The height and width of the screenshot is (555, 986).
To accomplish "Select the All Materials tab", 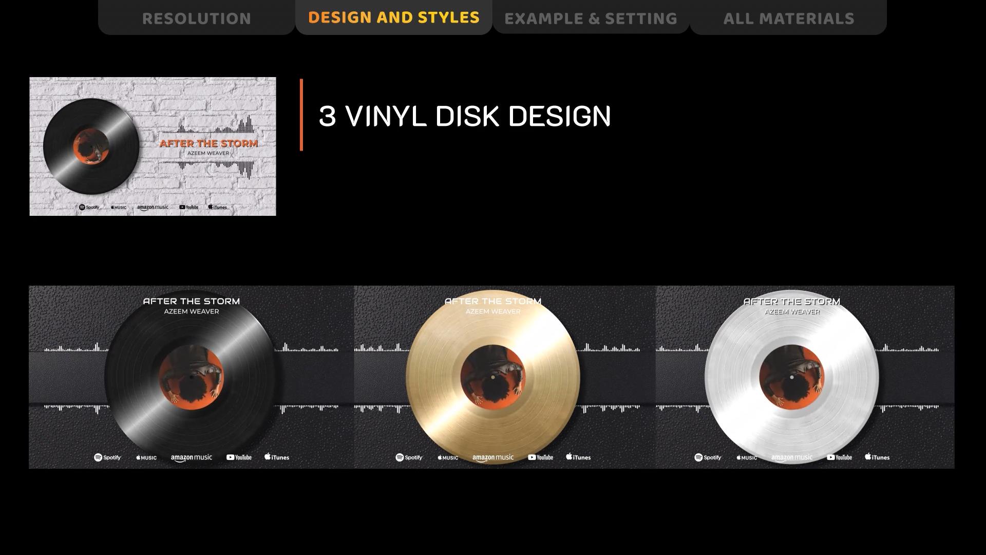I will [788, 17].
